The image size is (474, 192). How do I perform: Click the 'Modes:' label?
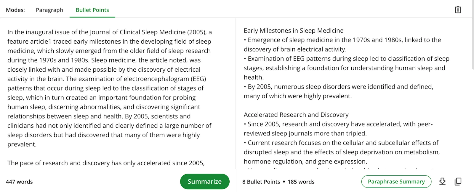pos(15,10)
